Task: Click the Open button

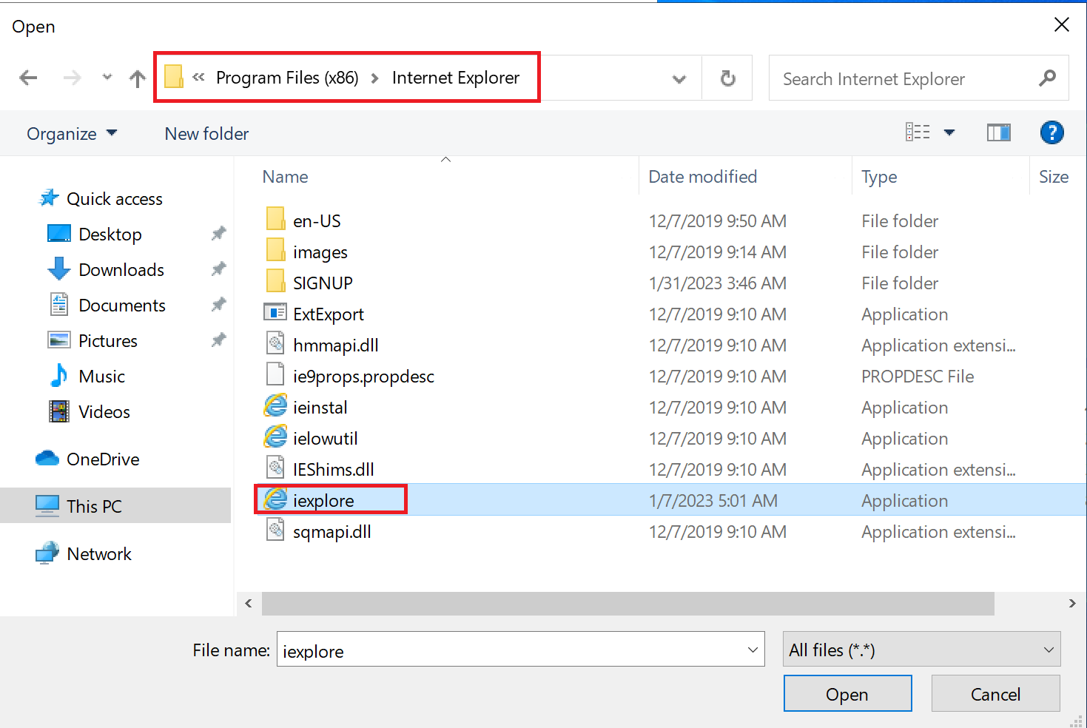Action: pos(847,694)
